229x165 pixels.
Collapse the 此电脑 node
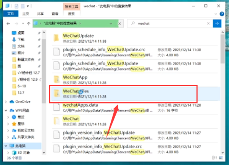click(6, 146)
